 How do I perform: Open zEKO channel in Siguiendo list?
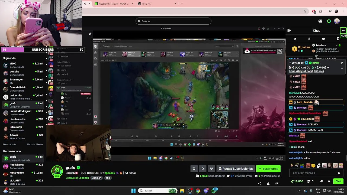click(23, 65)
